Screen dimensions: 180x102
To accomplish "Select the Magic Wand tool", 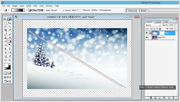I will pyautogui.click(x=10, y=27).
